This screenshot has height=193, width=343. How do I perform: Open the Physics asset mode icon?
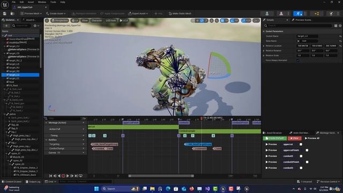click(331, 13)
